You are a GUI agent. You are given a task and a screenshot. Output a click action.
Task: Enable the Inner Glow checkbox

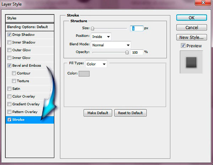pos(9,58)
